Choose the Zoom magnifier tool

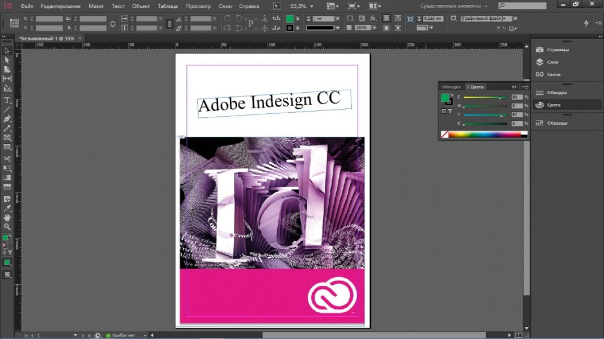click(x=7, y=227)
